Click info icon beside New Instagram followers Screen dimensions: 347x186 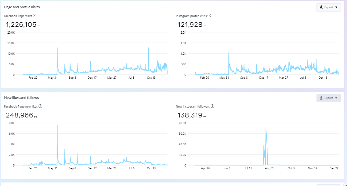[x=212, y=106]
